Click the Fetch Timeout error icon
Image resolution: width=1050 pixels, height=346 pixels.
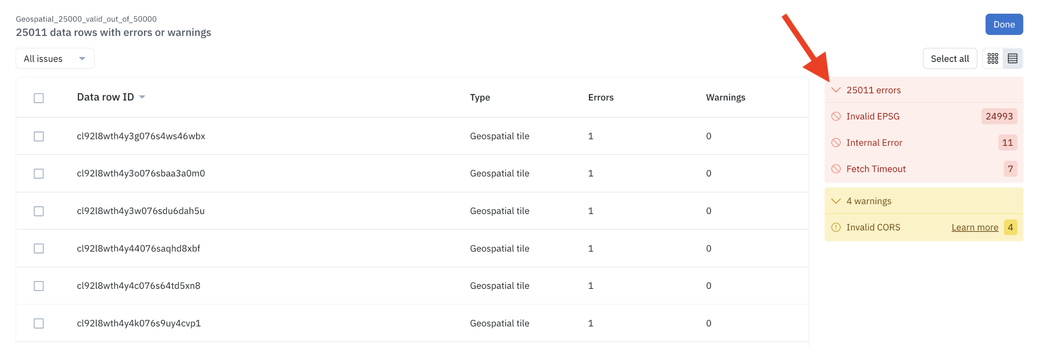pyautogui.click(x=836, y=169)
